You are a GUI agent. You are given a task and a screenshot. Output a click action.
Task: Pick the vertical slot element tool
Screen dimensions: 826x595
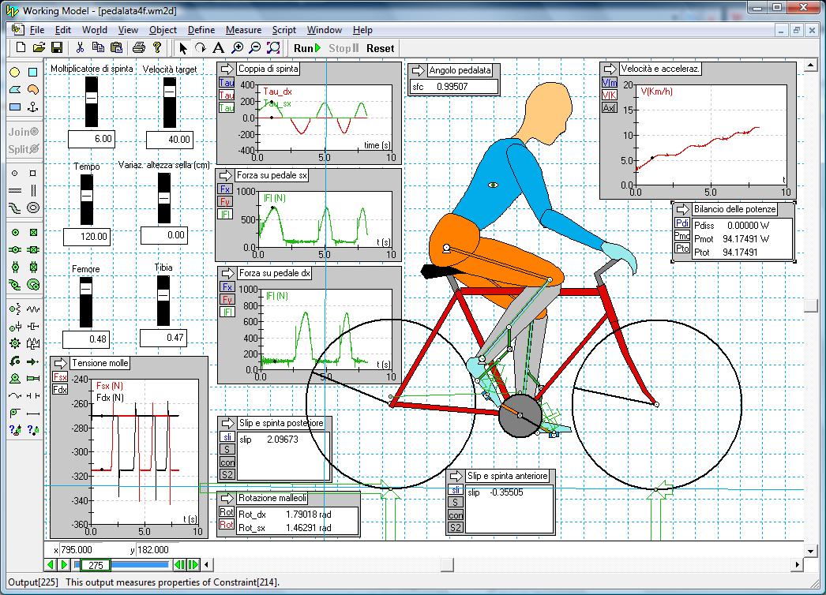tap(32, 190)
